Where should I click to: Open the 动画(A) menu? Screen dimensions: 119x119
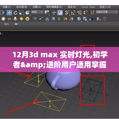coord(37,7)
